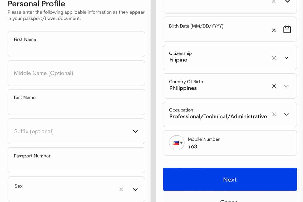Expand the Country Of Birth dropdown arrow
This screenshot has height=202, width=303.
click(286, 86)
